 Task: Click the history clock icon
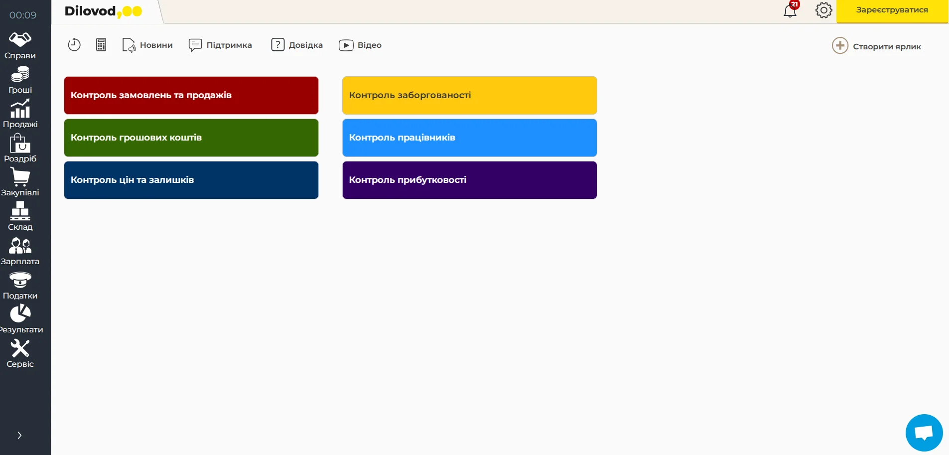click(x=74, y=45)
